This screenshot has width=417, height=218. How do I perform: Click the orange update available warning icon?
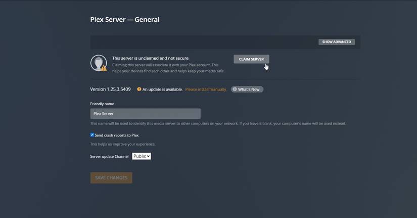[139, 89]
